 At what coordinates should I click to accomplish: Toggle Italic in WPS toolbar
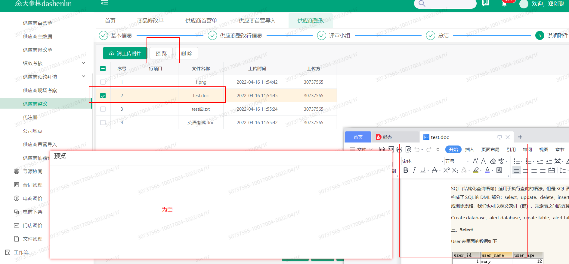(414, 170)
